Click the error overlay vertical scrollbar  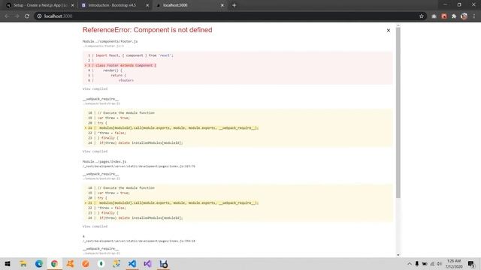[398, 113]
